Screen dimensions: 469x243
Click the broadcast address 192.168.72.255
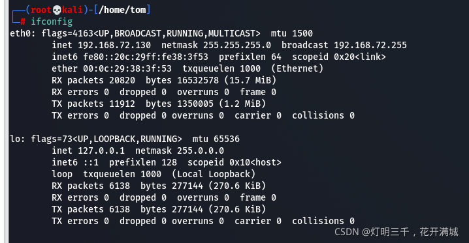click(x=370, y=45)
